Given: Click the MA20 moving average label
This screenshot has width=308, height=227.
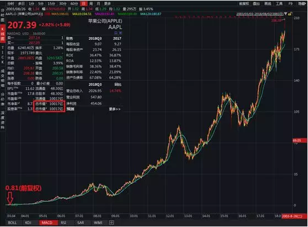Looking at the screenshot, I should pos(105,14).
